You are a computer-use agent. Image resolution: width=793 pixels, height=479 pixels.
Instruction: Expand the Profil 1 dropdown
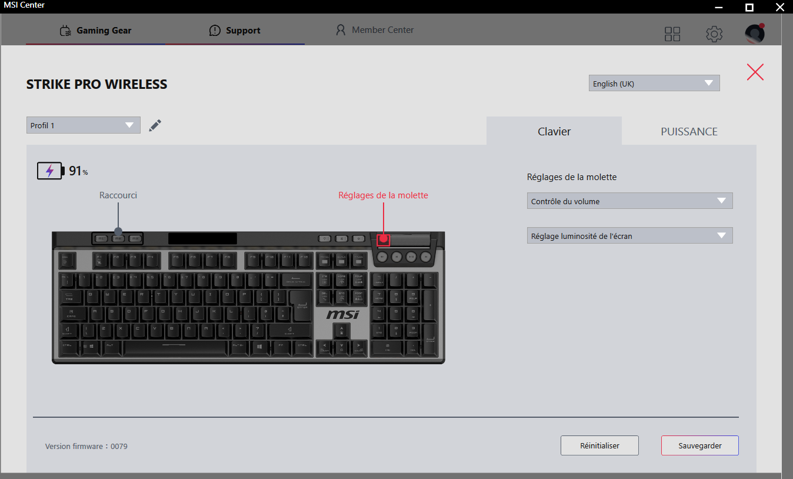tap(84, 125)
